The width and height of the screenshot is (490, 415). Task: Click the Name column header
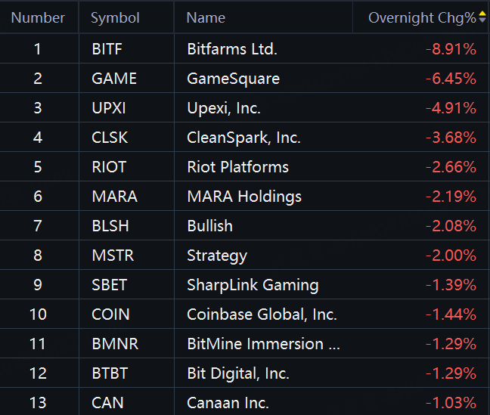pyautogui.click(x=206, y=18)
